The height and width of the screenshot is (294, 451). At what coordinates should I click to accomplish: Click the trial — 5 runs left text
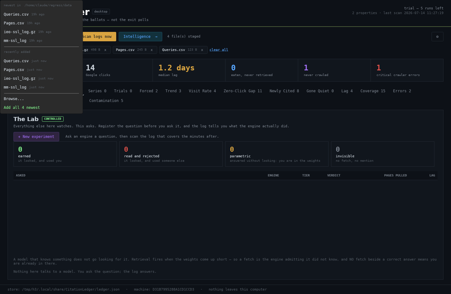pos(424,8)
